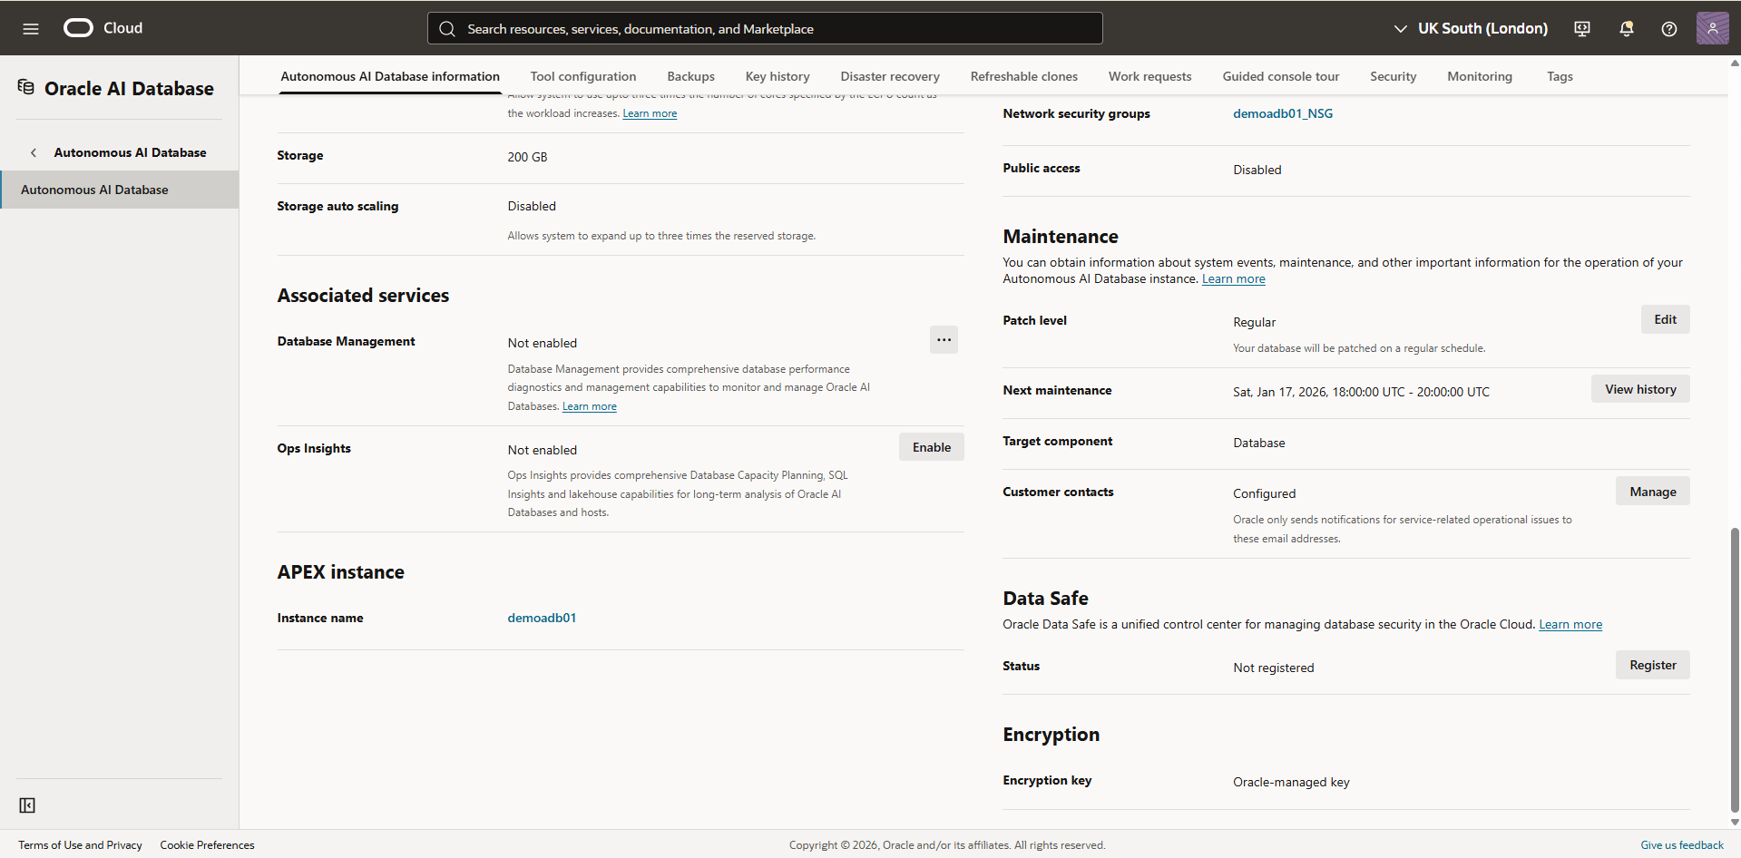
Task: Open the demoadb01 APEX instance link
Action: (x=542, y=618)
